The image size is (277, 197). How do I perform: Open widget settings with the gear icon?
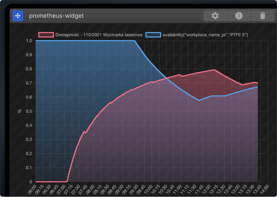point(215,16)
